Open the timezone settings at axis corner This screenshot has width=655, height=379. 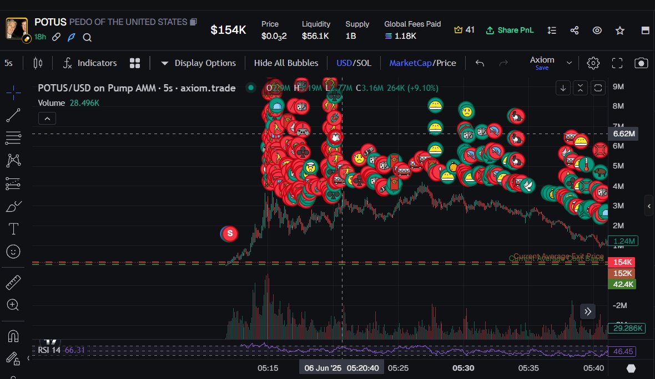631,368
